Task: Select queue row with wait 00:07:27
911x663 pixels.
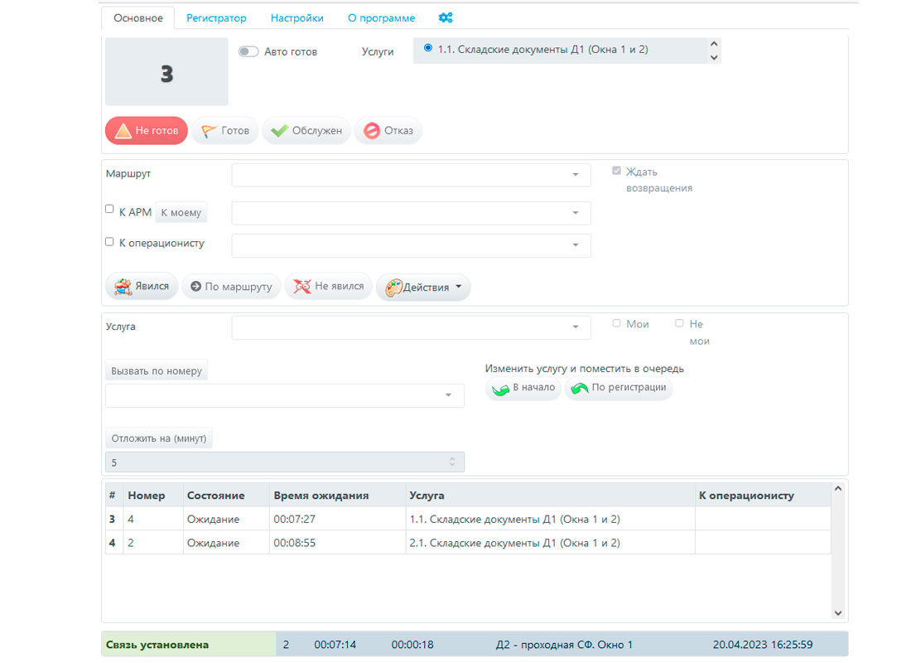Action: [468, 519]
